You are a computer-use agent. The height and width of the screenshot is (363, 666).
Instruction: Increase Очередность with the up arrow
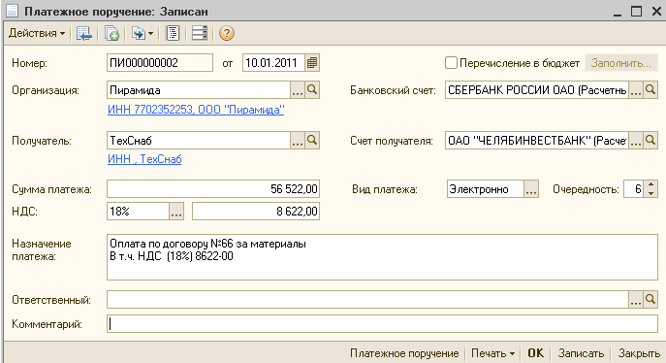(x=650, y=184)
